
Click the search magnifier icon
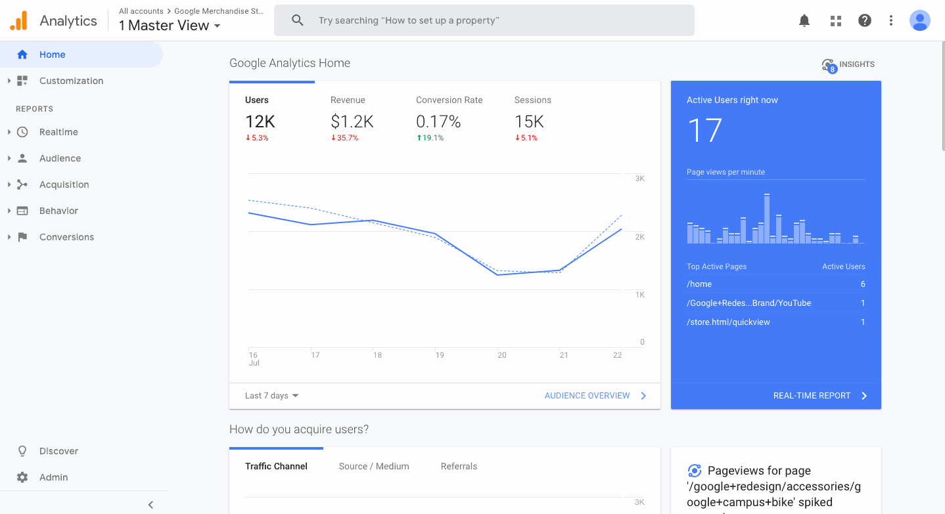coord(298,20)
